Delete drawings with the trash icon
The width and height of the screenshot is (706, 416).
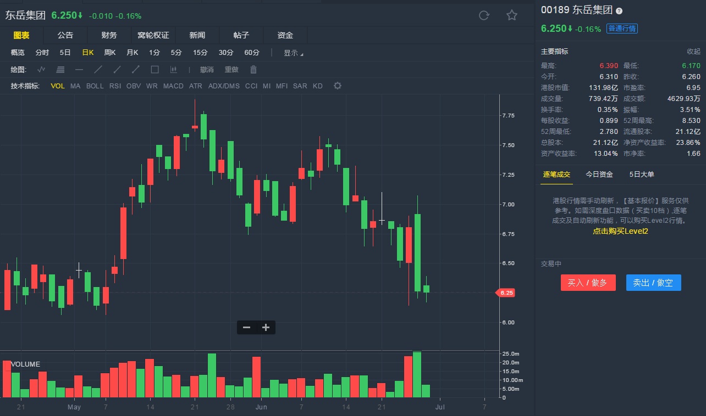pyautogui.click(x=253, y=70)
